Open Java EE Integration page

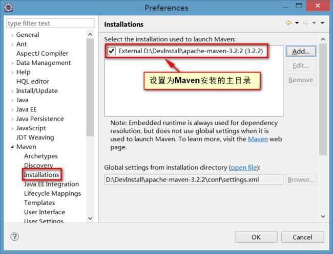(x=51, y=184)
